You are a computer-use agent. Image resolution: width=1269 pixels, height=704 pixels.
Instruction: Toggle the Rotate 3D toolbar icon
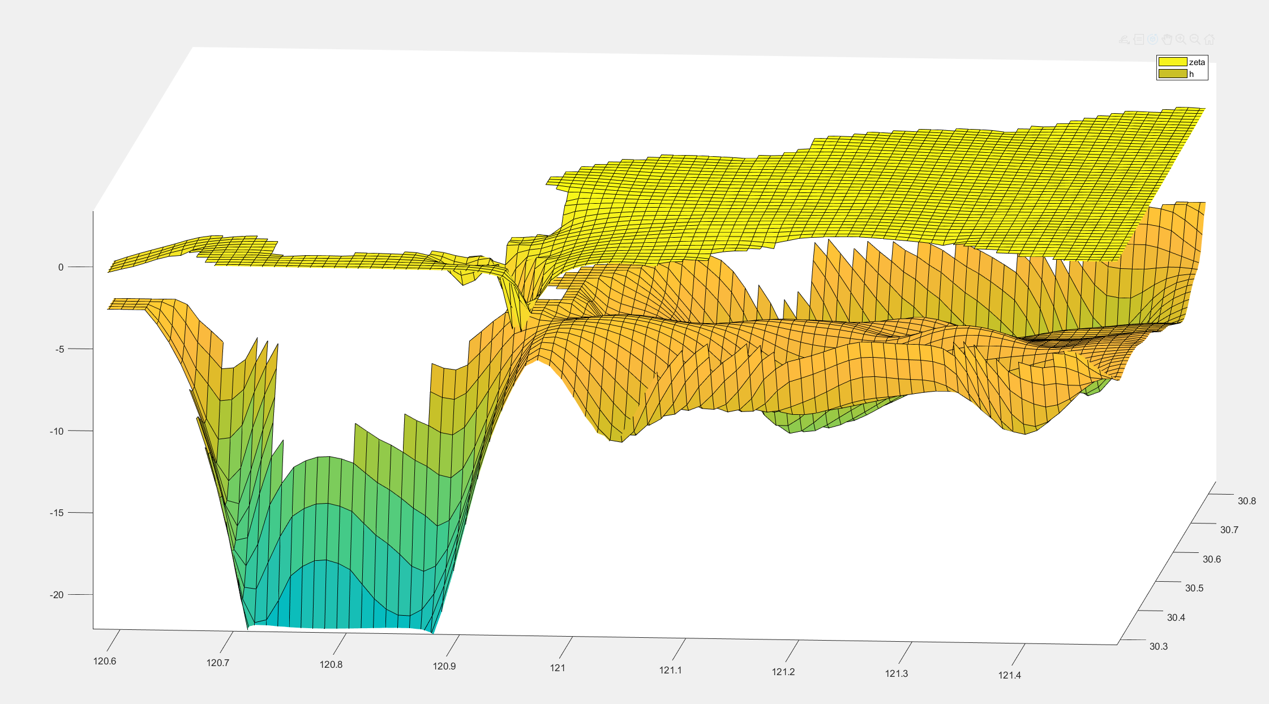click(1153, 40)
